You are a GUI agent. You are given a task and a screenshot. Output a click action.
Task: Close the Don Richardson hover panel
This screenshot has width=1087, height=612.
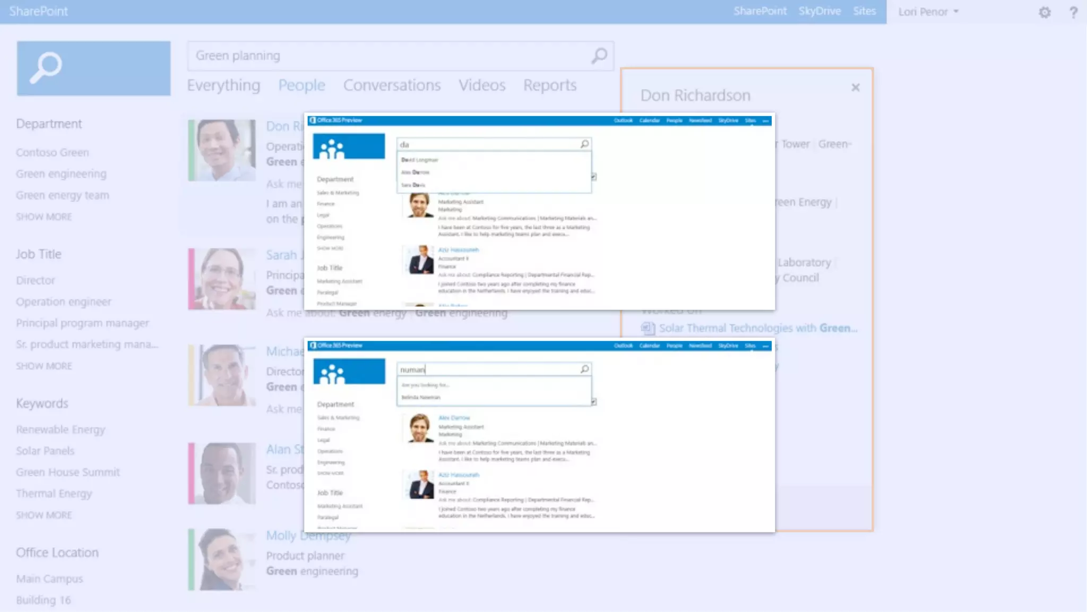click(855, 88)
